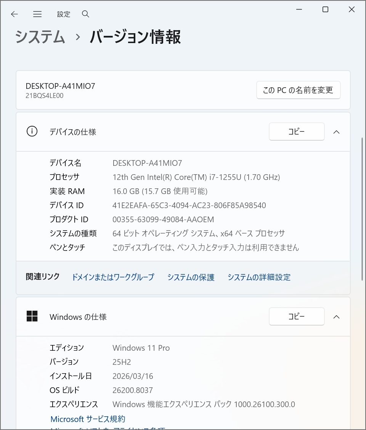366x430 pixels.
Task: Copy Windows specifications with コピー button
Action: pos(297,316)
